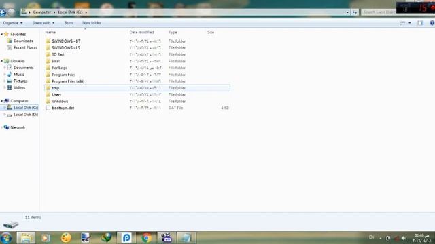Screen dimensions: 435x244
Task: Click the bootsqm.dat file icon
Action: (48, 108)
